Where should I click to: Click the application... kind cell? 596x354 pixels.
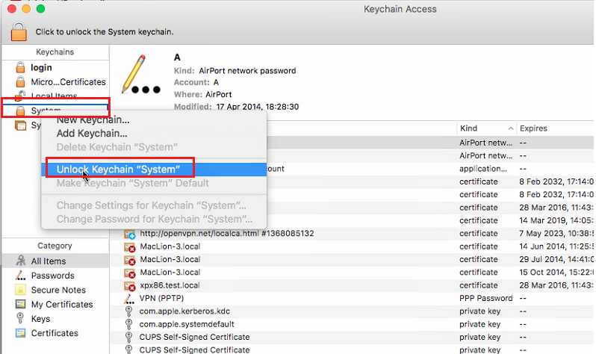tap(483, 169)
